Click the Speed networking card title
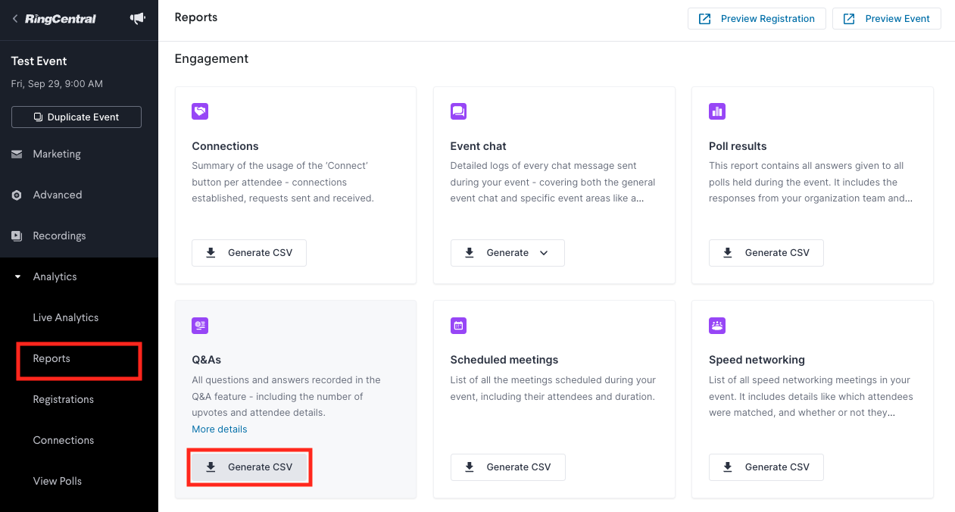Screen dimensions: 955x512 click(757, 360)
